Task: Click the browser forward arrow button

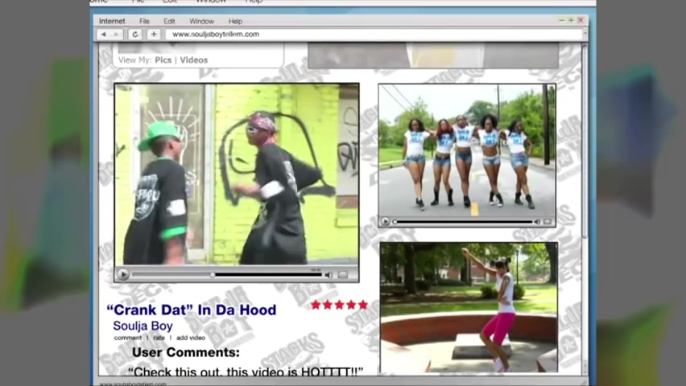Action: (117, 34)
